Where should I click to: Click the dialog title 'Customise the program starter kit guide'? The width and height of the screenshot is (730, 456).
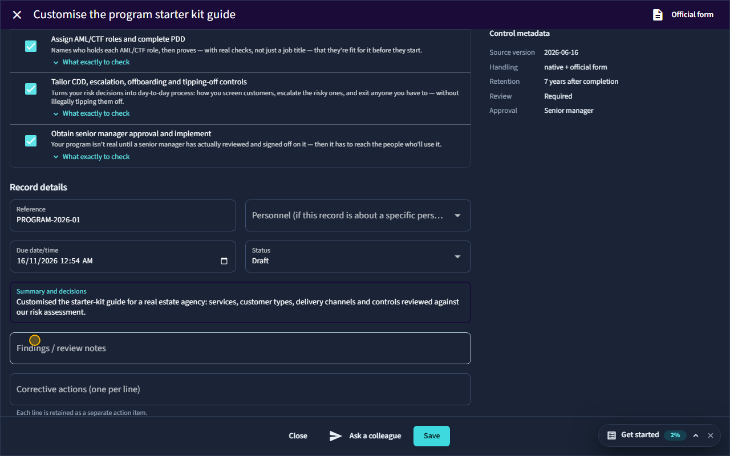click(x=135, y=15)
